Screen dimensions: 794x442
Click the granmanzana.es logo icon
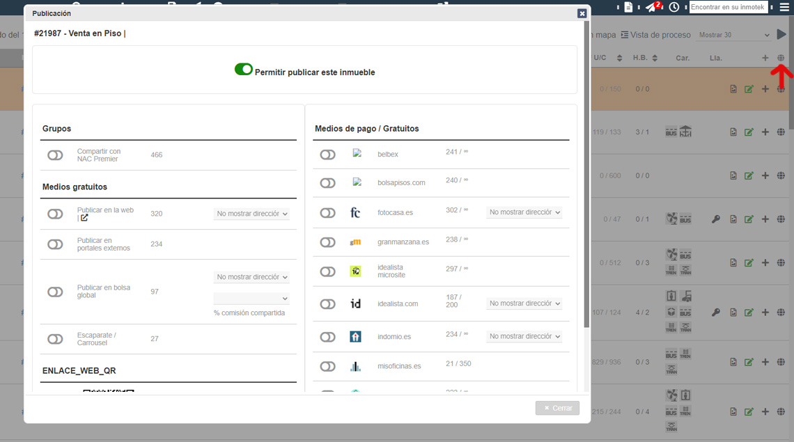pos(355,242)
